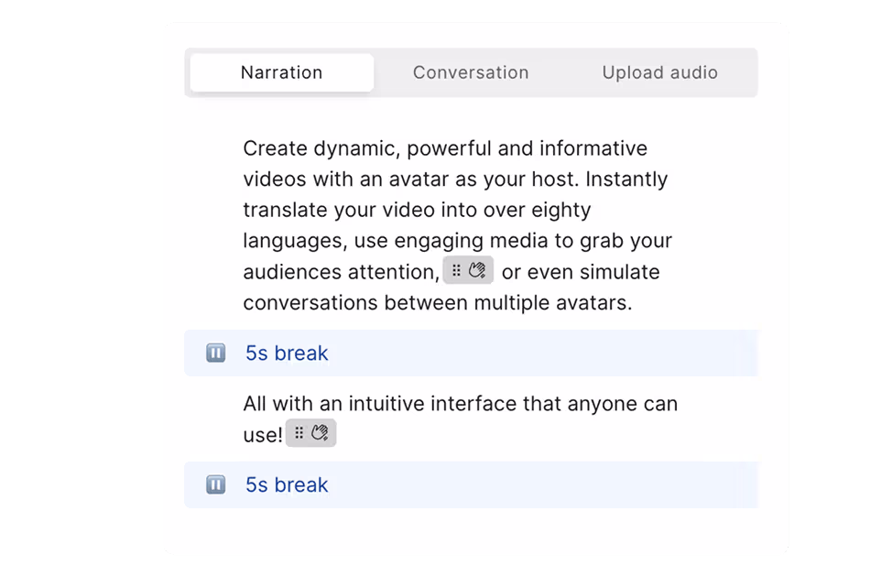Select first '5s break' label

[x=287, y=353]
